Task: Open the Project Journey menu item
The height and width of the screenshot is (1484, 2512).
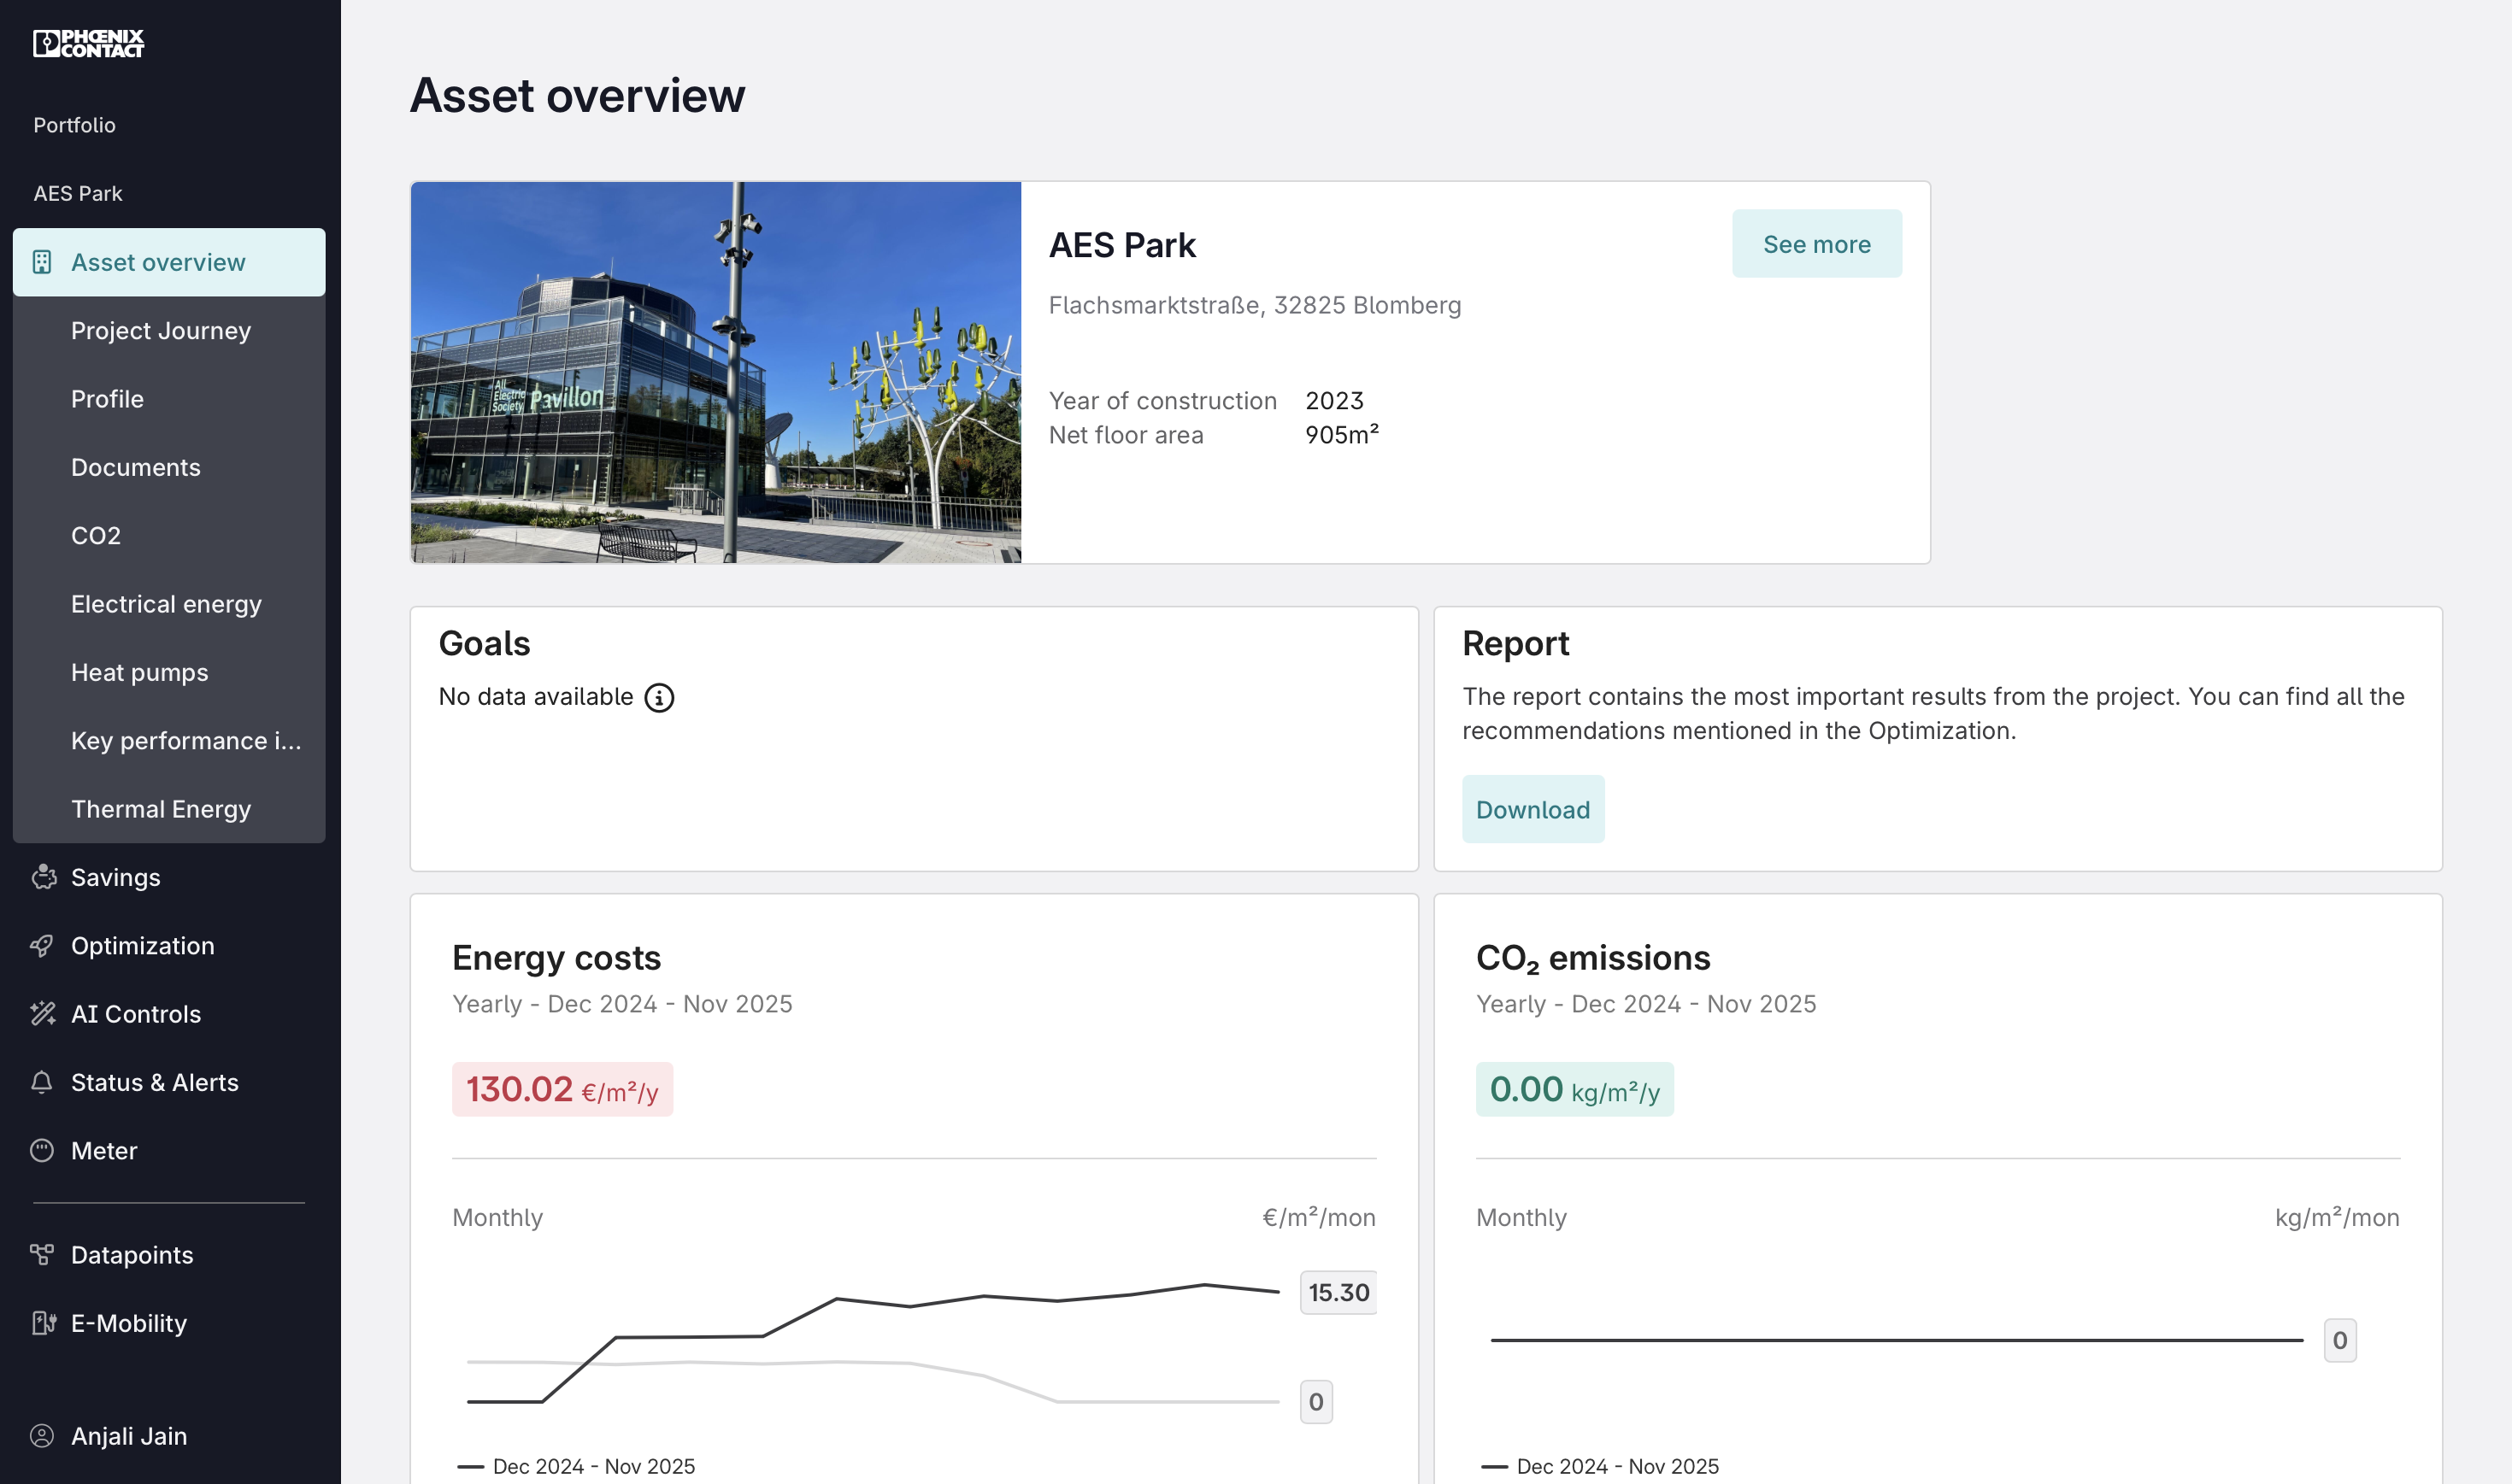Action: click(x=160, y=330)
